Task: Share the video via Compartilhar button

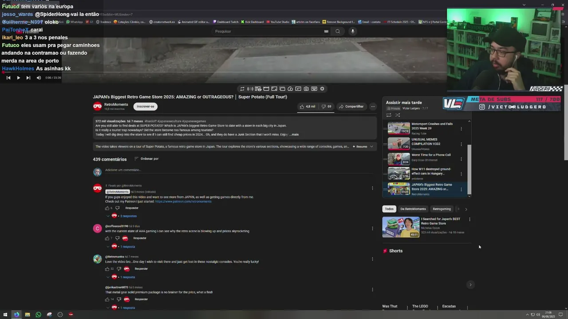Action: point(351,106)
